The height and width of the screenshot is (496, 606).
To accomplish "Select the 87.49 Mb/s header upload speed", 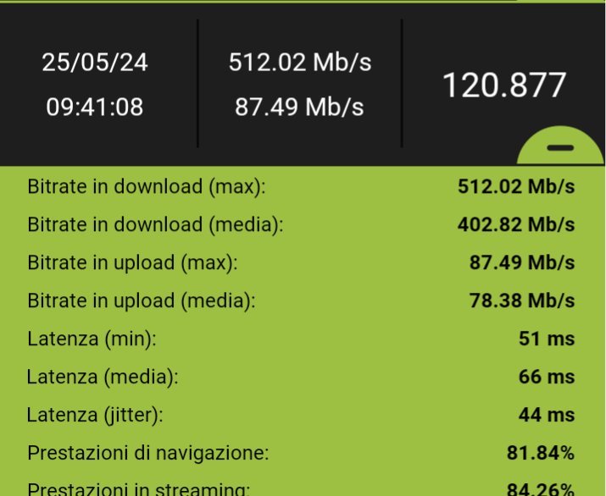I will tap(299, 107).
